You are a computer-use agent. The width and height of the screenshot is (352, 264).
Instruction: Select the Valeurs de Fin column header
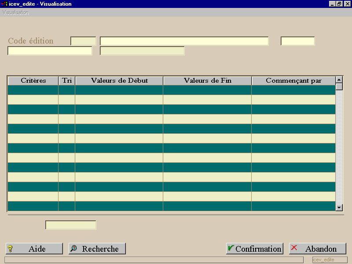click(207, 81)
